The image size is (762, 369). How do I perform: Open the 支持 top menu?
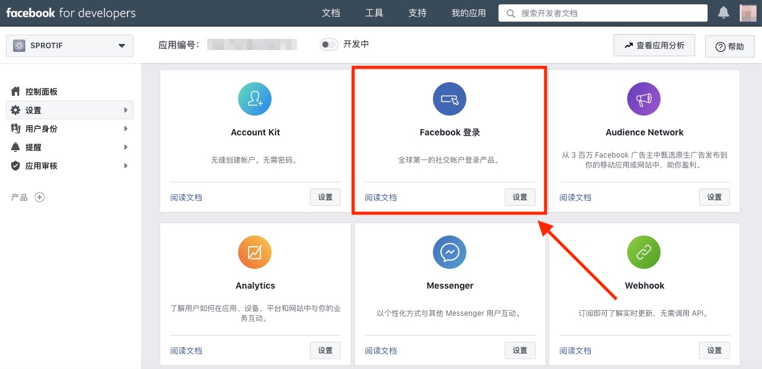417,13
